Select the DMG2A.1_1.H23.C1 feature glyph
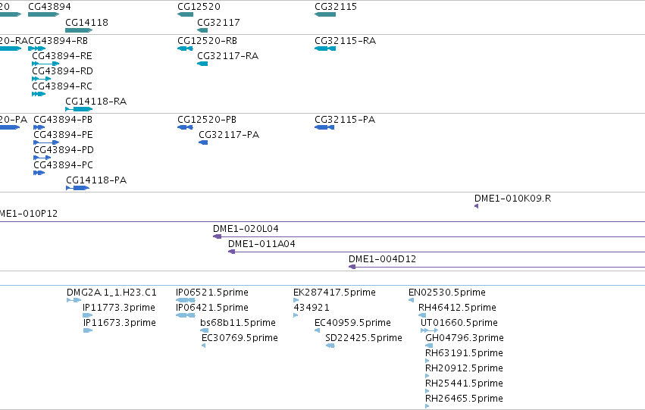The image size is (645, 410). (x=74, y=300)
